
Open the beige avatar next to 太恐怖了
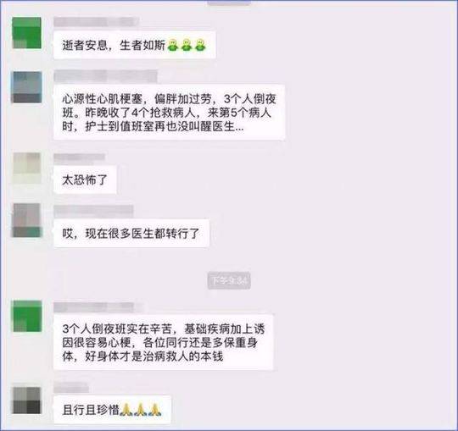[27, 168]
